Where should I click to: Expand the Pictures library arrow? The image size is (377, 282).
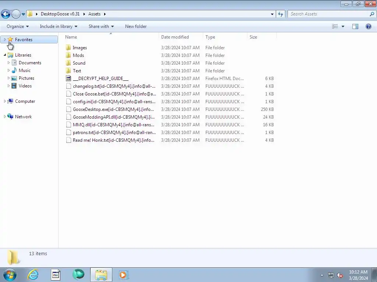point(9,78)
